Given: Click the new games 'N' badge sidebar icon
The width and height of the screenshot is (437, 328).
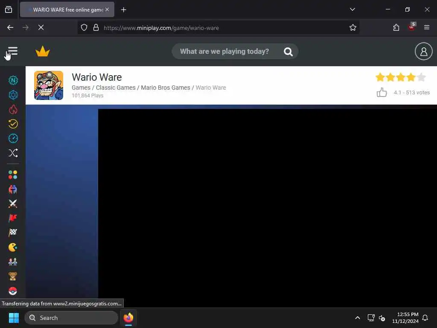Looking at the screenshot, I should click(13, 80).
